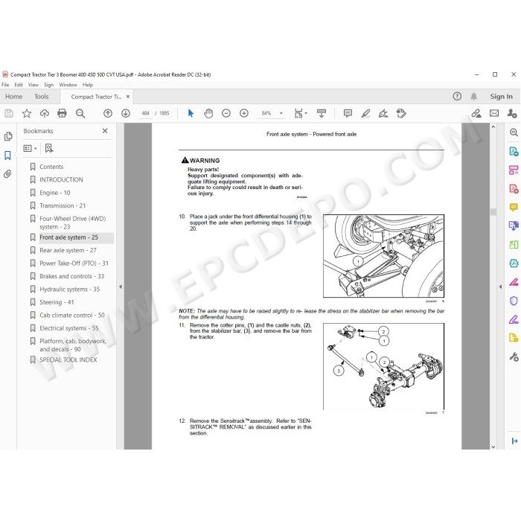Screen dimensions: 521x521
Task: Select Front axle system - 25 bookmark
Action: pos(68,237)
